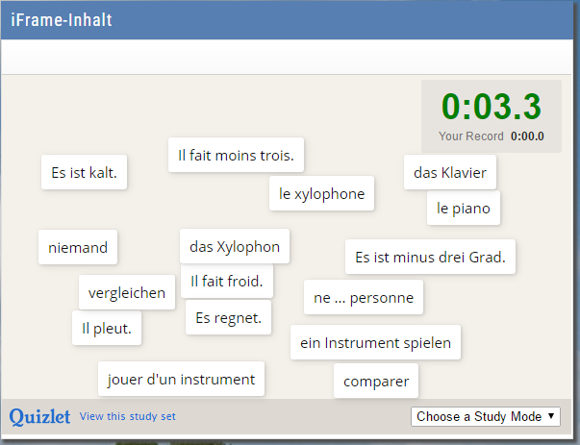The image size is (580, 445).
Task: Select the 'Il fait moins trois.' card
Action: pyautogui.click(x=236, y=155)
